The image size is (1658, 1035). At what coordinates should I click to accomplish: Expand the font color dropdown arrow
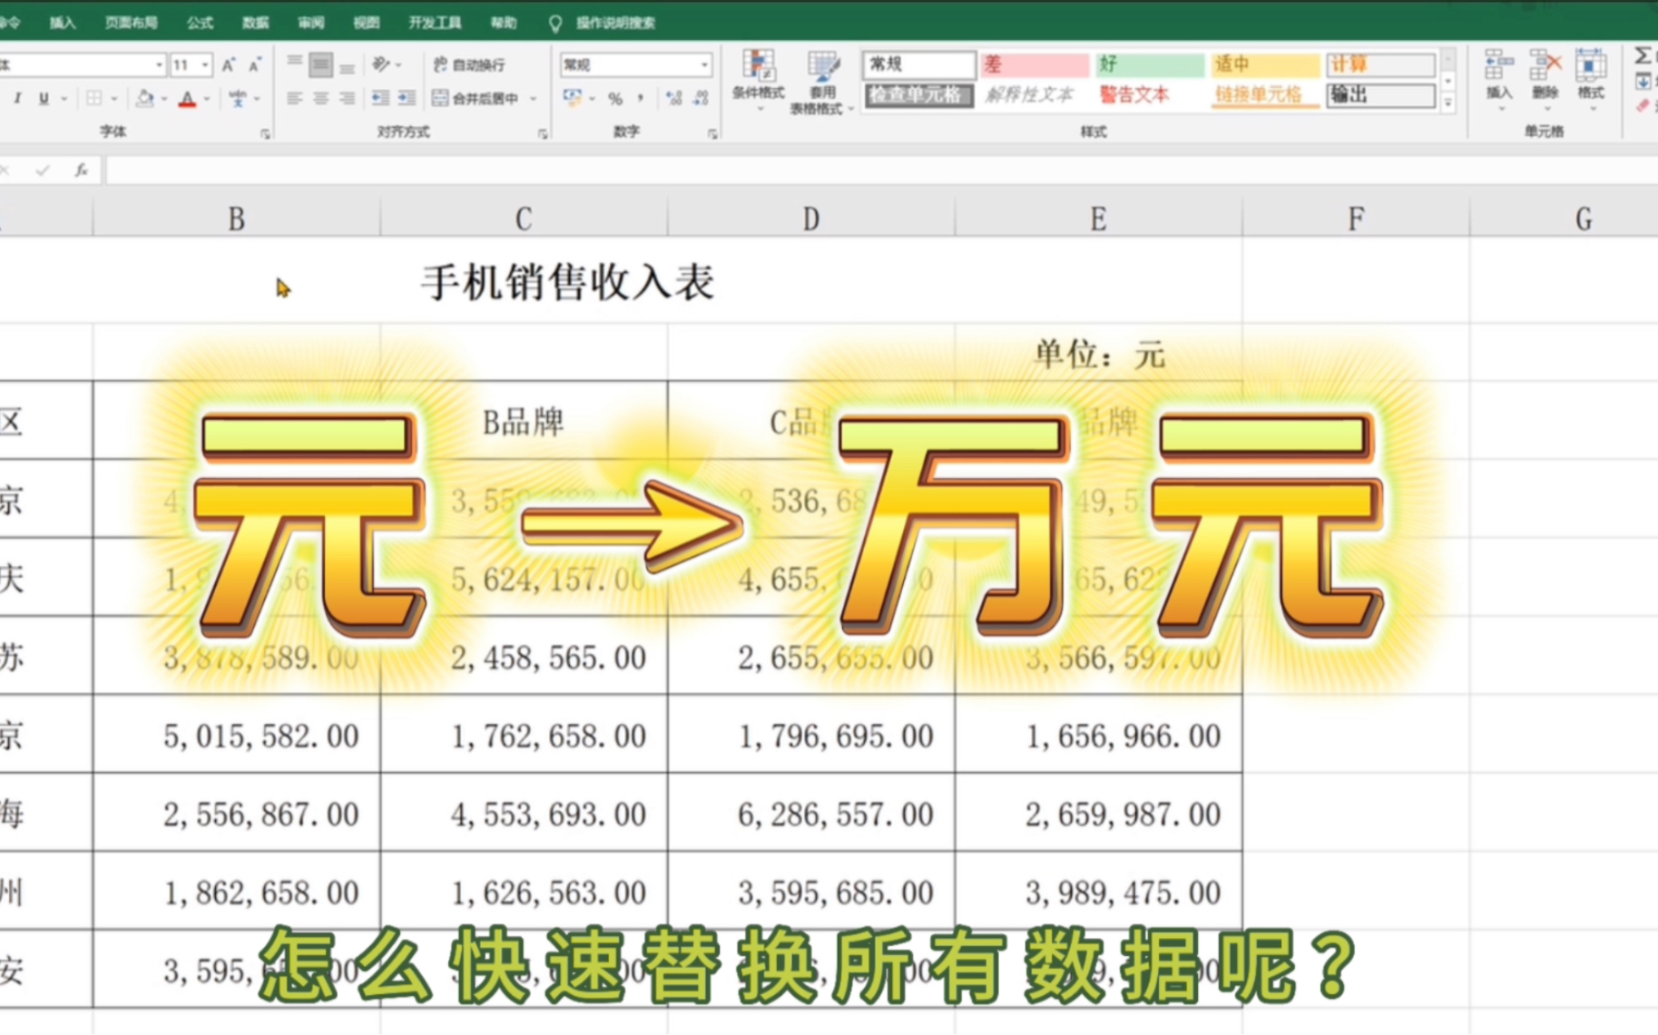point(208,98)
